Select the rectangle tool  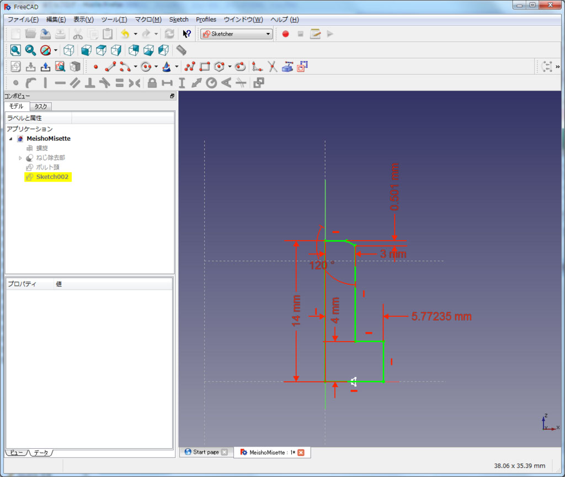(205, 67)
